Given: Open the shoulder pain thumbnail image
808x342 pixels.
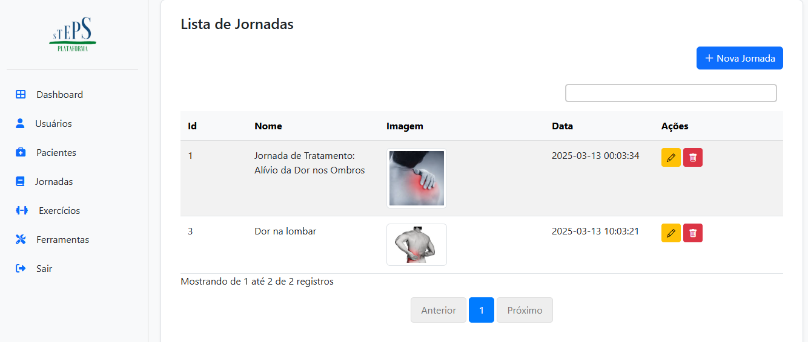Looking at the screenshot, I should coord(417,178).
